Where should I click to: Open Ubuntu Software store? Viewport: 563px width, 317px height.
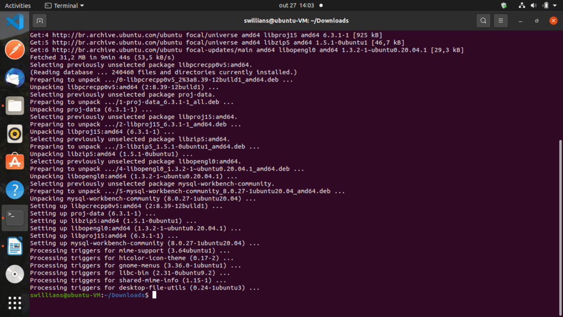15,162
